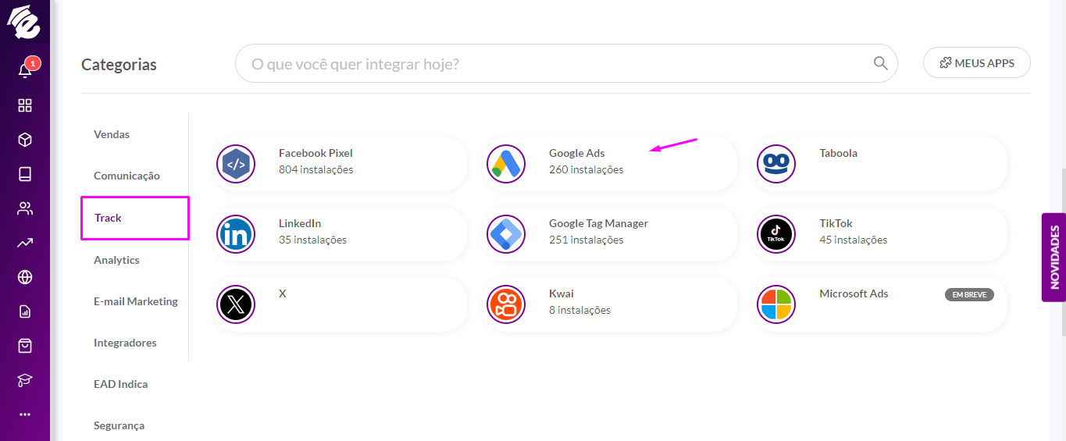
Task: Click the '8 instalações' text
Action: pos(579,310)
